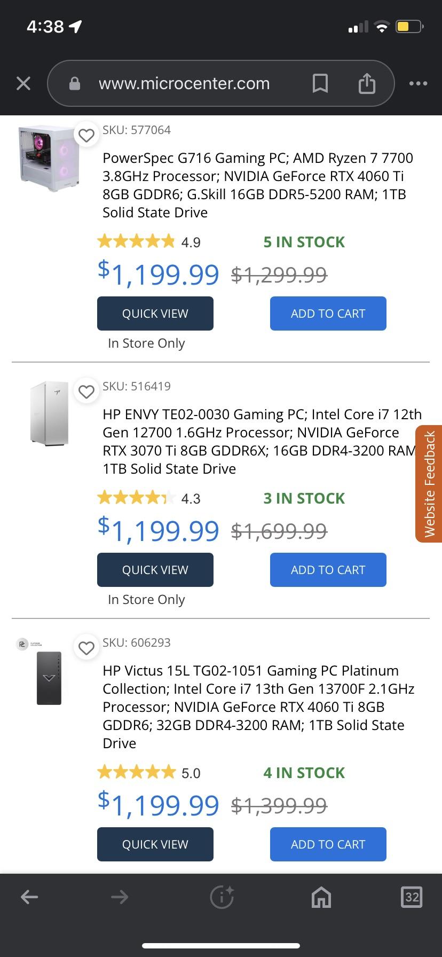This screenshot has height=957, width=442.
Task: Open the Website Feedback panel
Action: click(x=428, y=482)
